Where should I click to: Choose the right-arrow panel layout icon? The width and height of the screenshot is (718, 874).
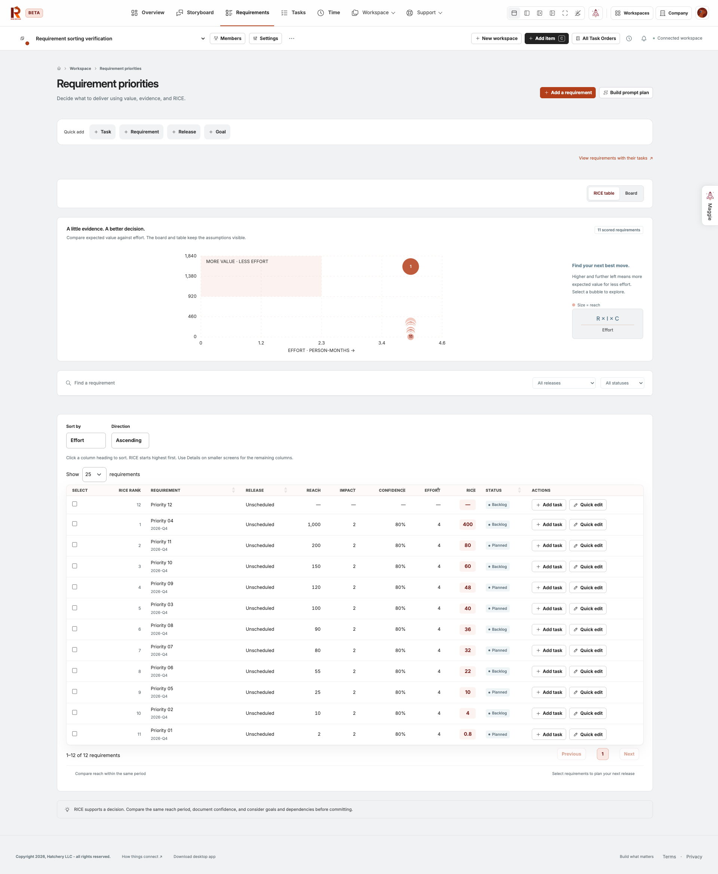(540, 13)
